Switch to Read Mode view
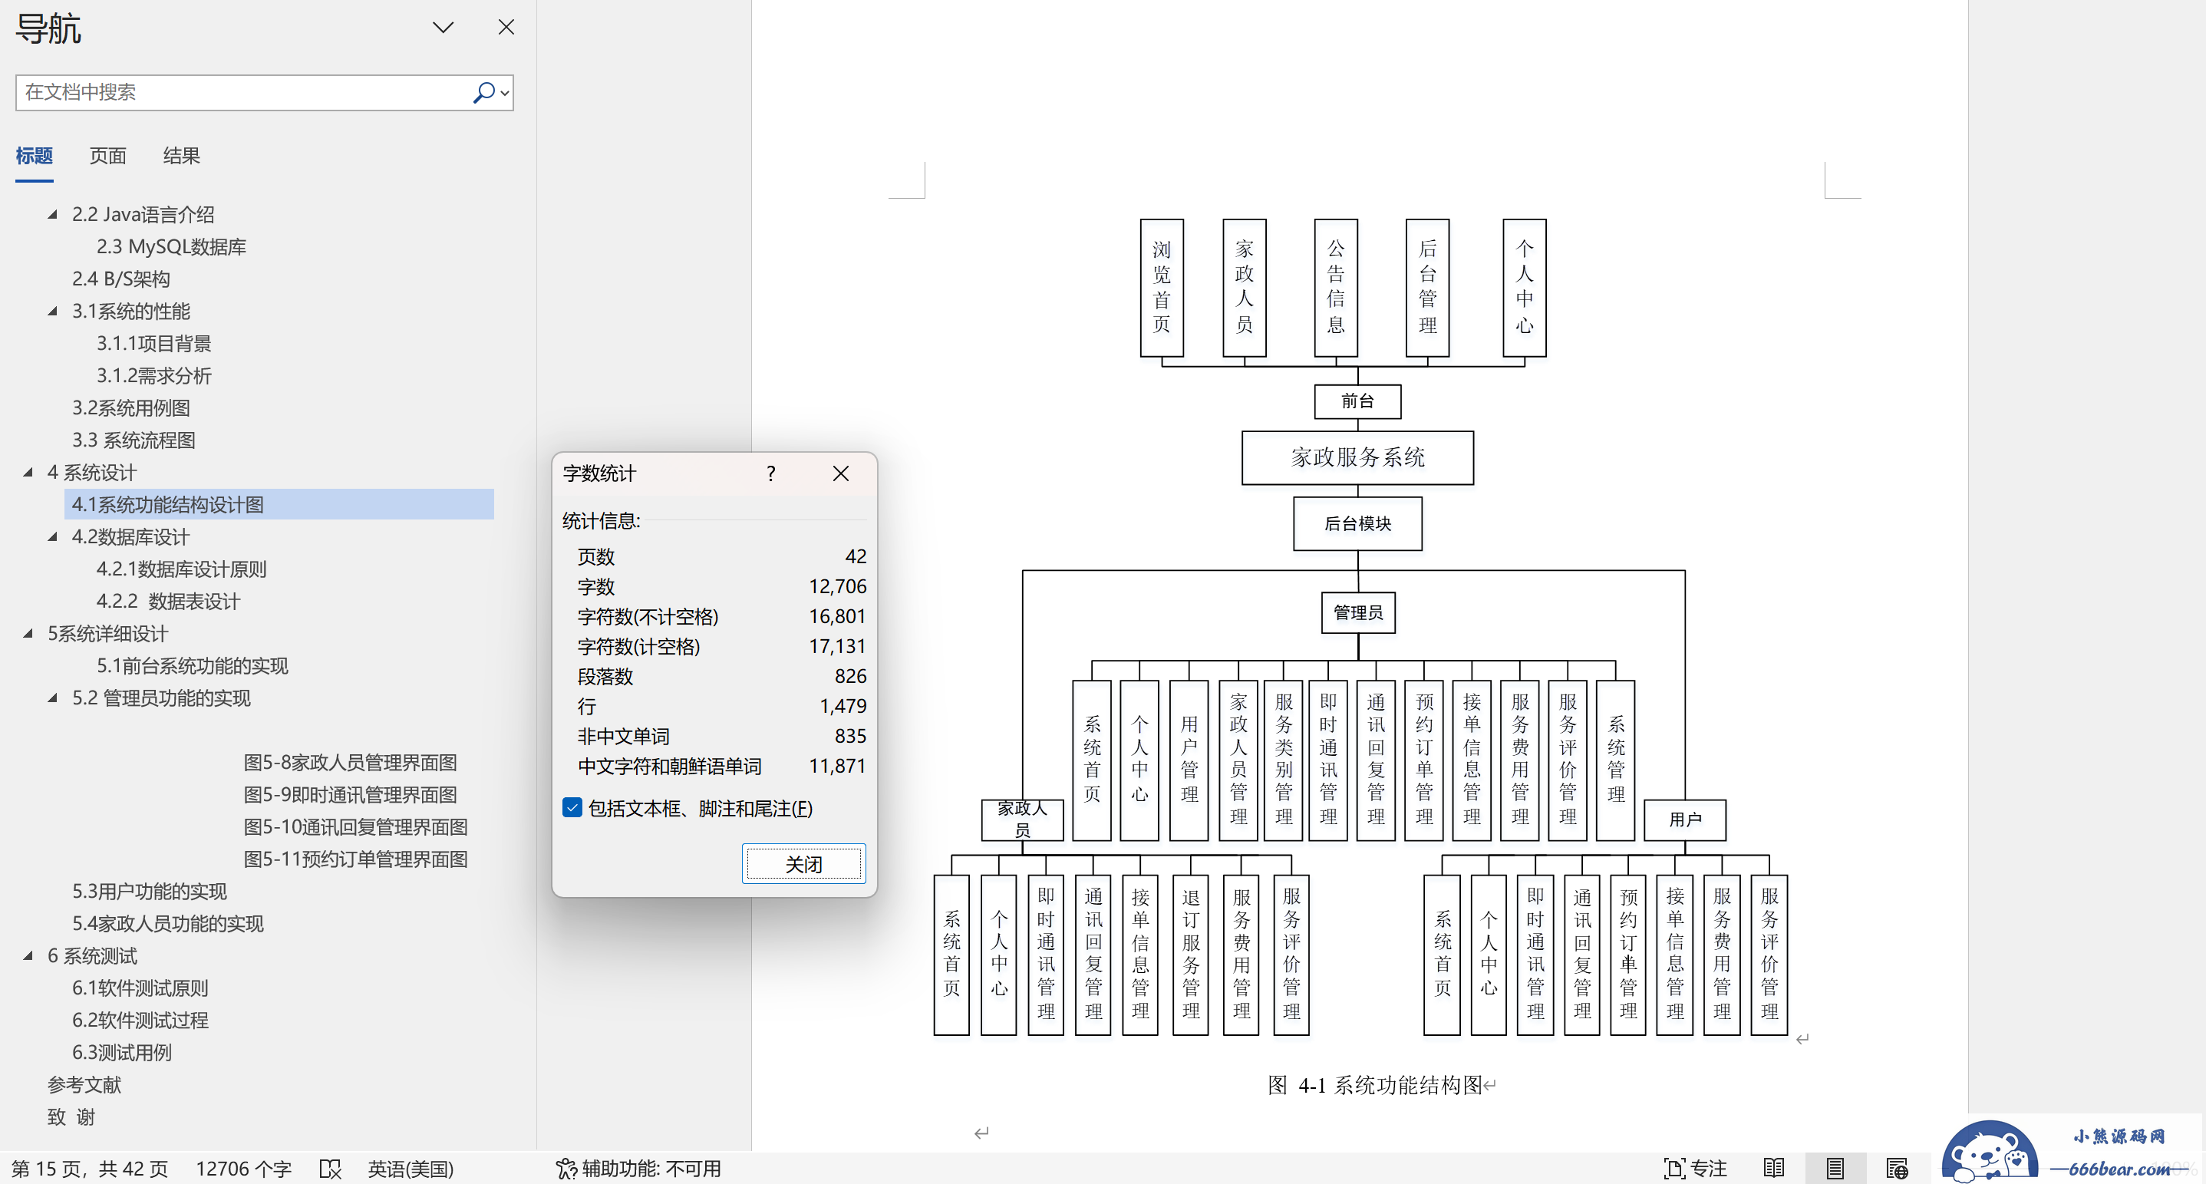Image resolution: width=2206 pixels, height=1184 pixels. [1773, 1168]
